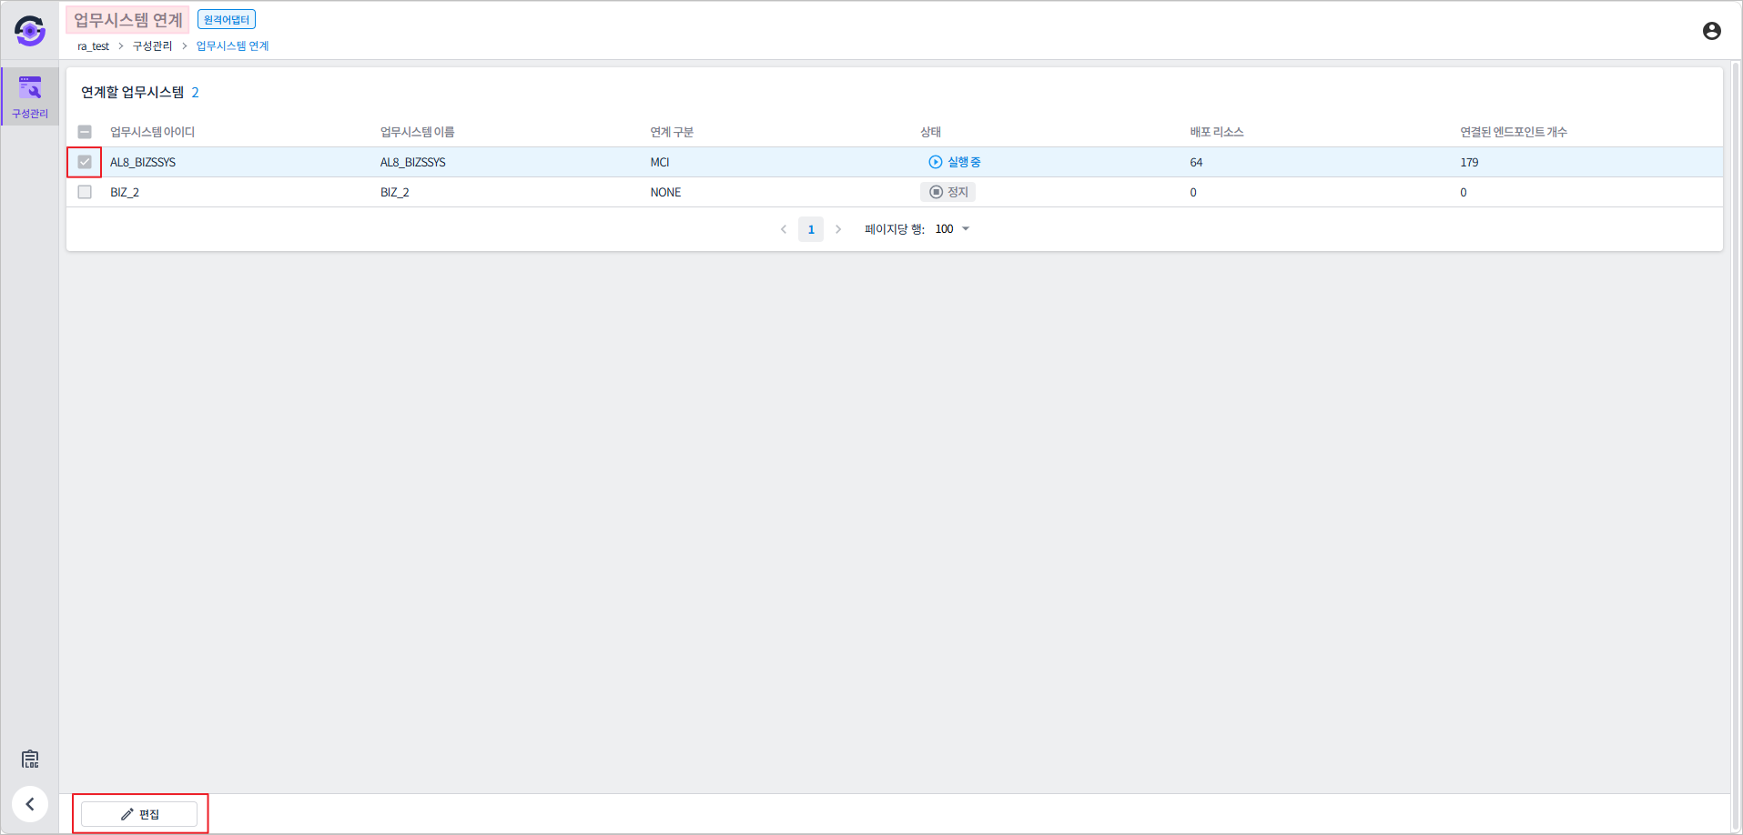Click the 정지 status stop icon
Screen dimensions: 1743x835
click(x=936, y=192)
